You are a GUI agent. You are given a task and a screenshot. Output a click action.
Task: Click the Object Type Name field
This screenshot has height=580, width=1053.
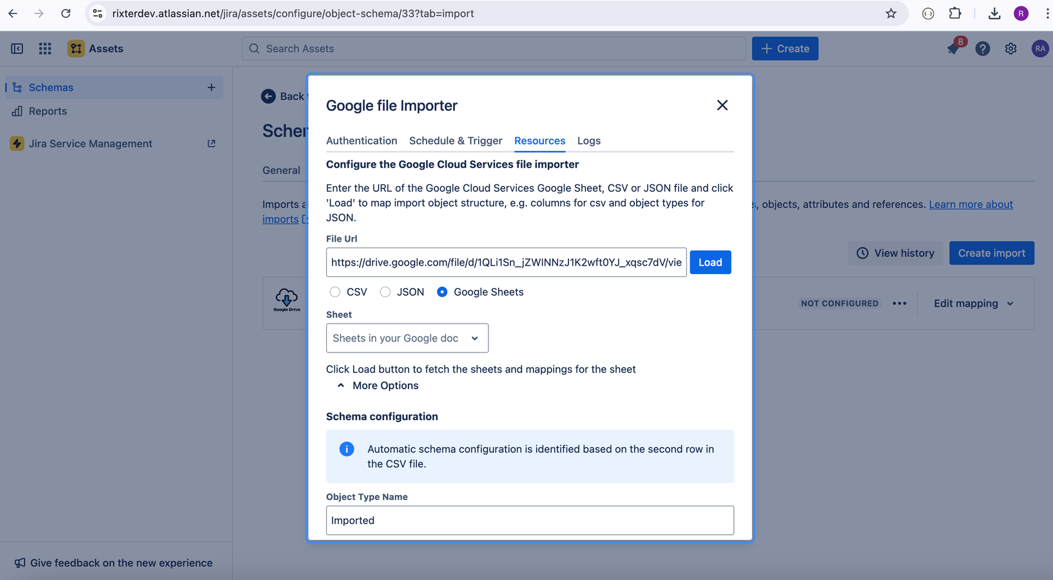point(530,520)
